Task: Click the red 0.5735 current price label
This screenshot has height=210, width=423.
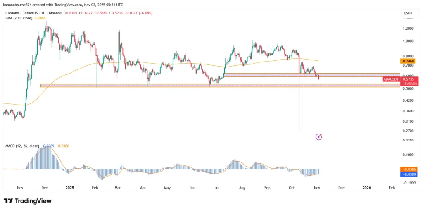Action: coord(409,79)
